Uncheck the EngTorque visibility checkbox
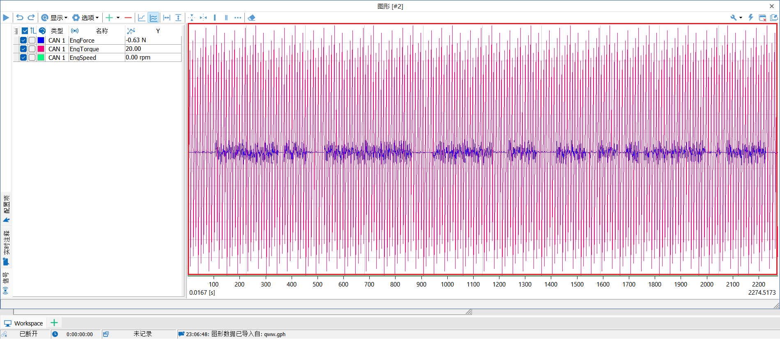The image size is (780, 339). coord(23,49)
